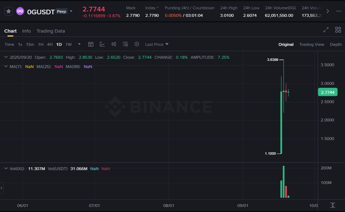Switch to the Info tab
This screenshot has height=212, width=345.
point(27,31)
